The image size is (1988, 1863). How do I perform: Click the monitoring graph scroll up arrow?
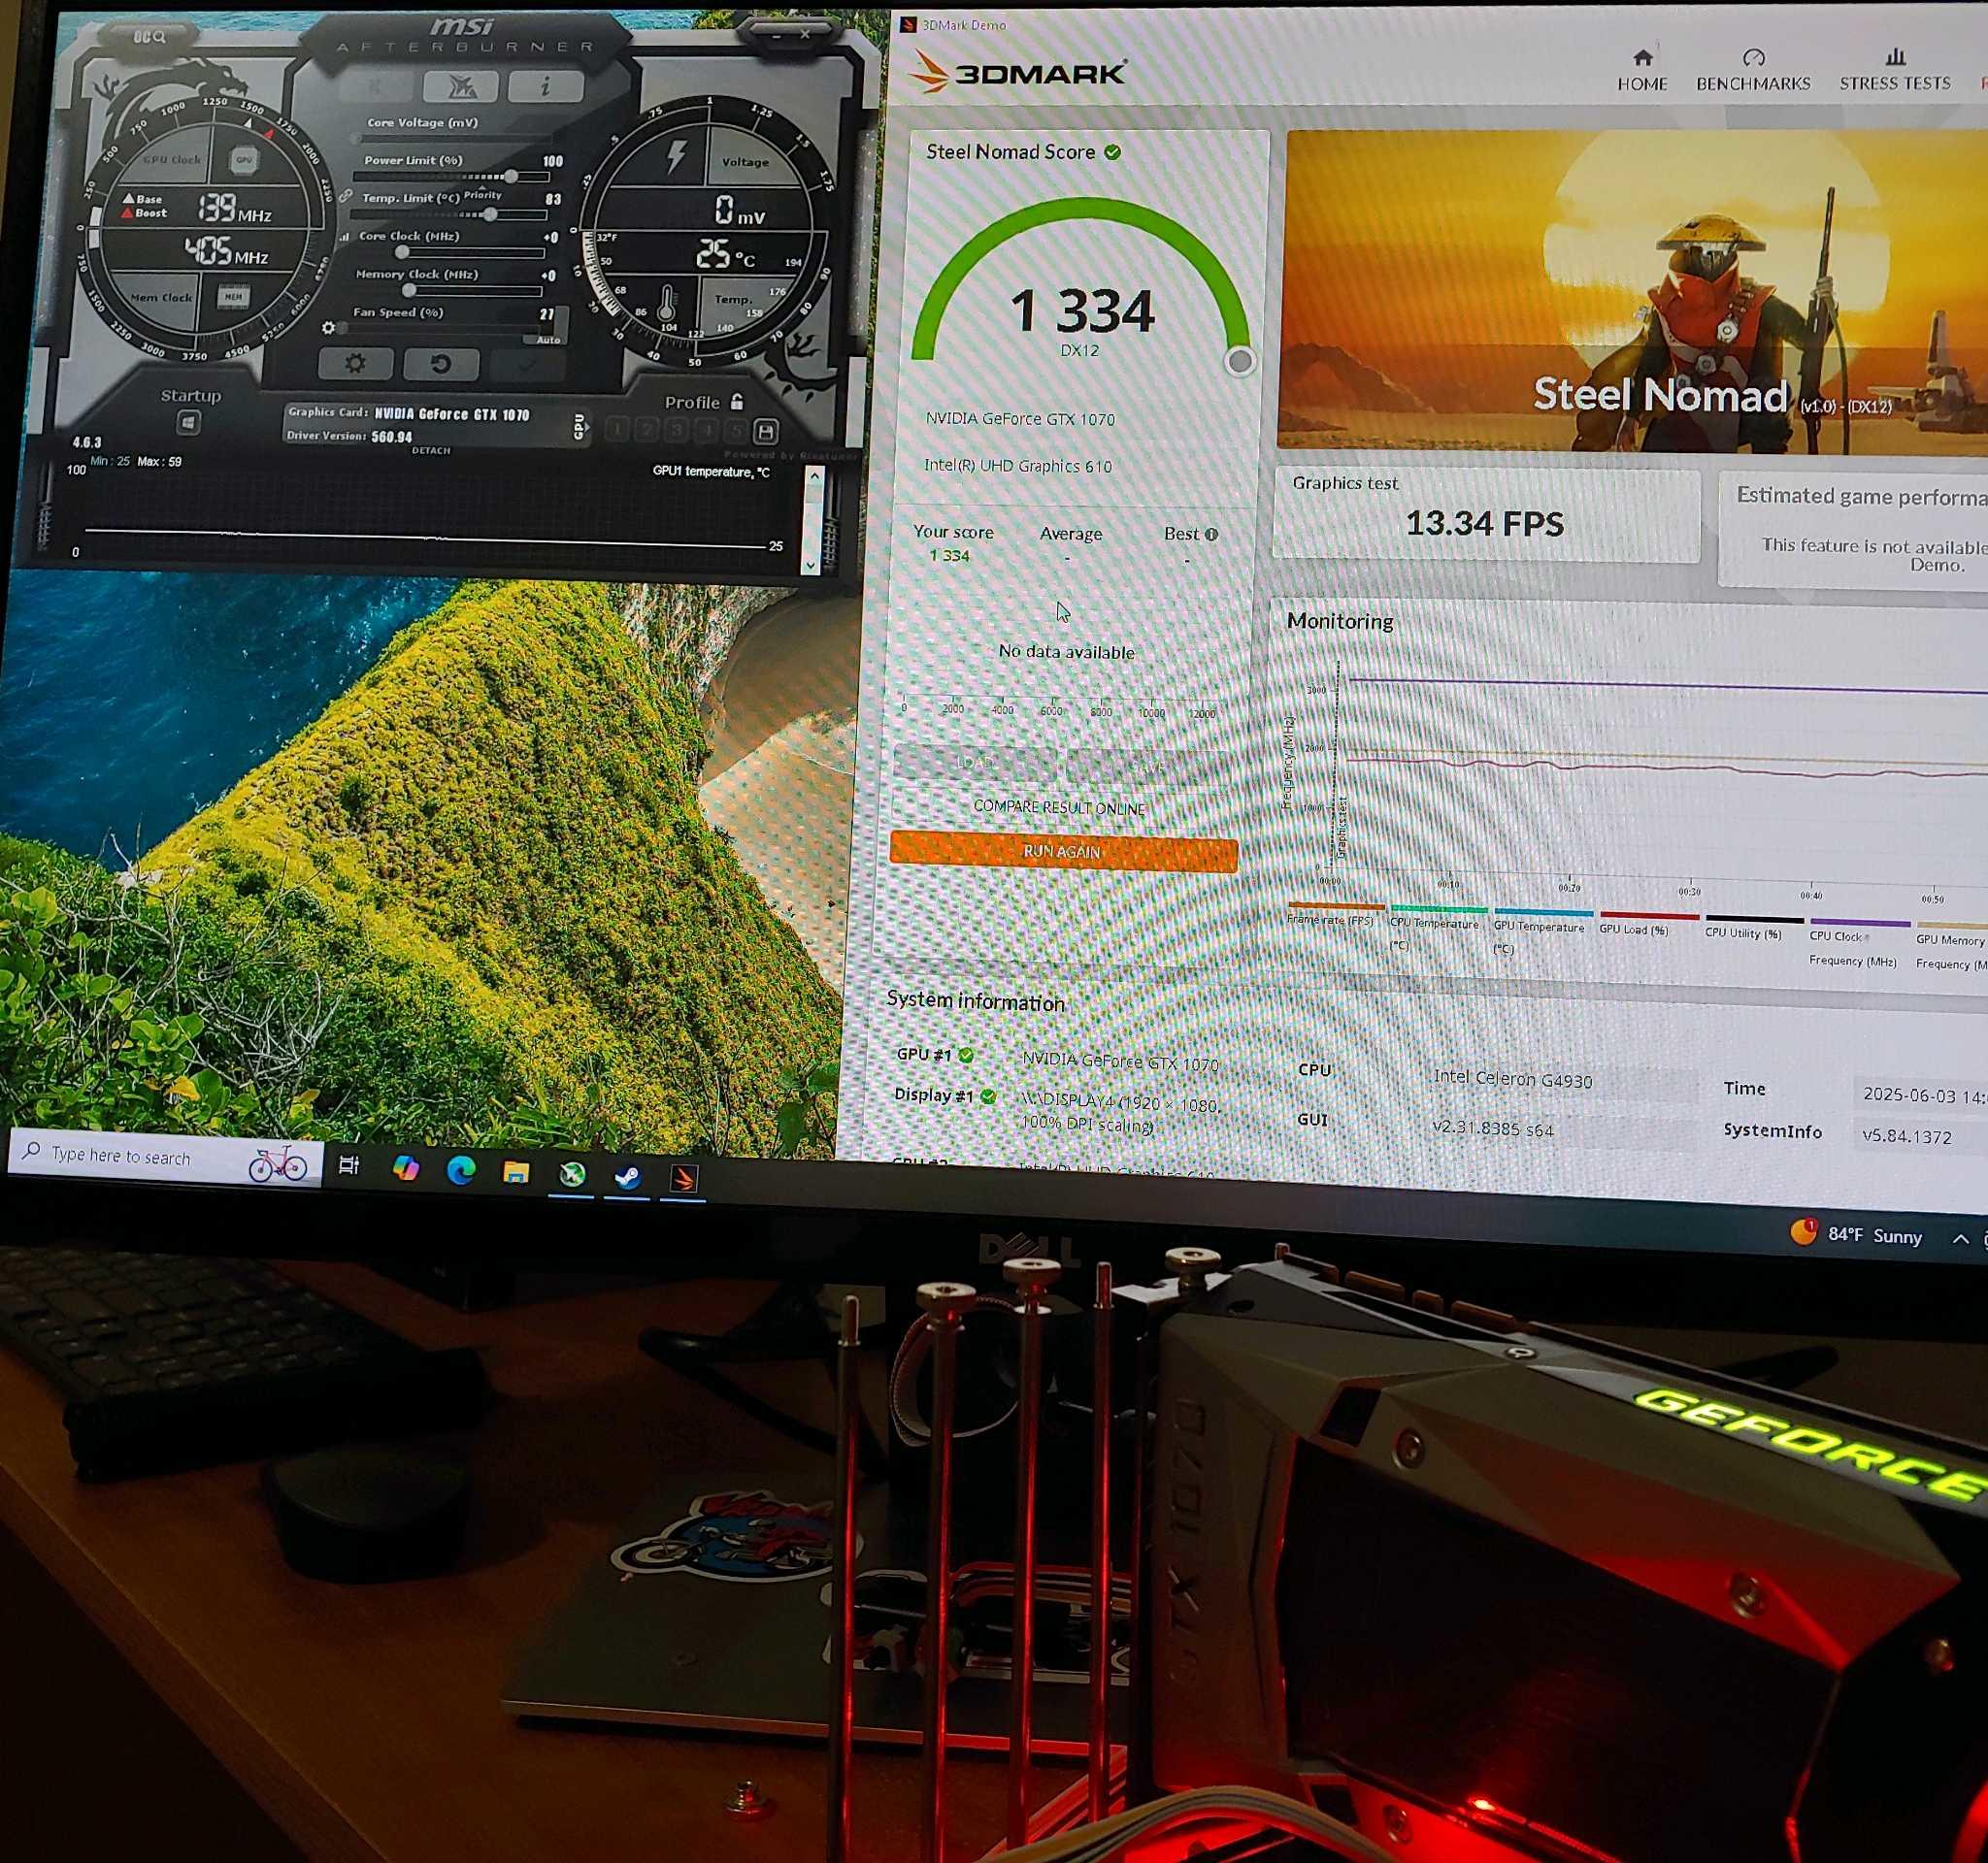[814, 475]
